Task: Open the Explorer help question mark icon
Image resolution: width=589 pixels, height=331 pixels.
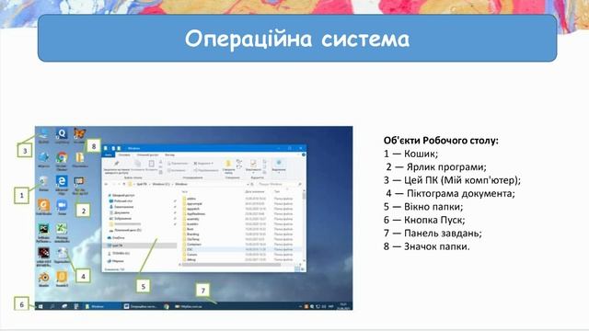Action: [304, 154]
